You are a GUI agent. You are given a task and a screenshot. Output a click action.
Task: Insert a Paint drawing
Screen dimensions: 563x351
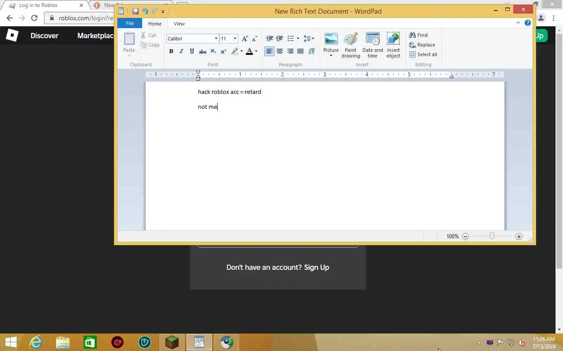tap(351, 45)
